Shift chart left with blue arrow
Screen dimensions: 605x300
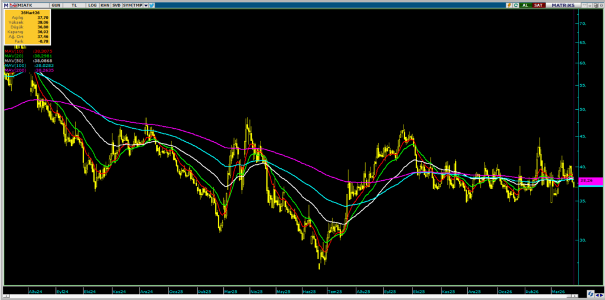597,295
